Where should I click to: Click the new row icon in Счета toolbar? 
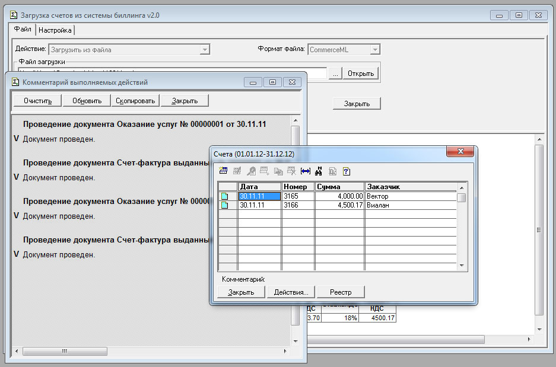click(224, 171)
